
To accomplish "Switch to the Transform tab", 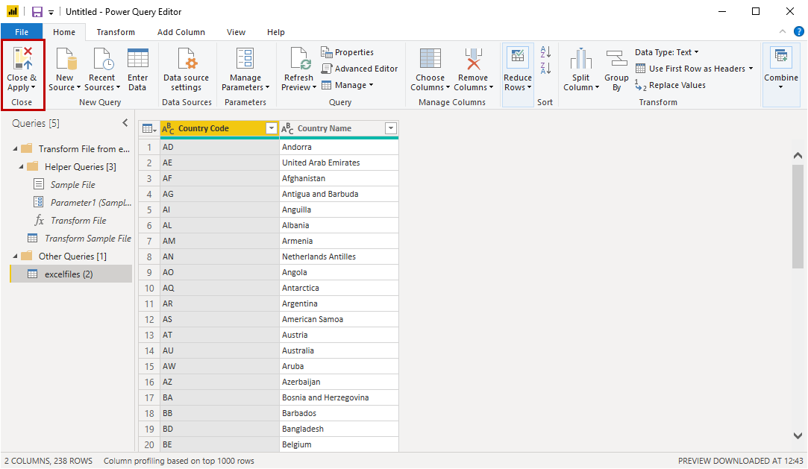I will [x=116, y=32].
